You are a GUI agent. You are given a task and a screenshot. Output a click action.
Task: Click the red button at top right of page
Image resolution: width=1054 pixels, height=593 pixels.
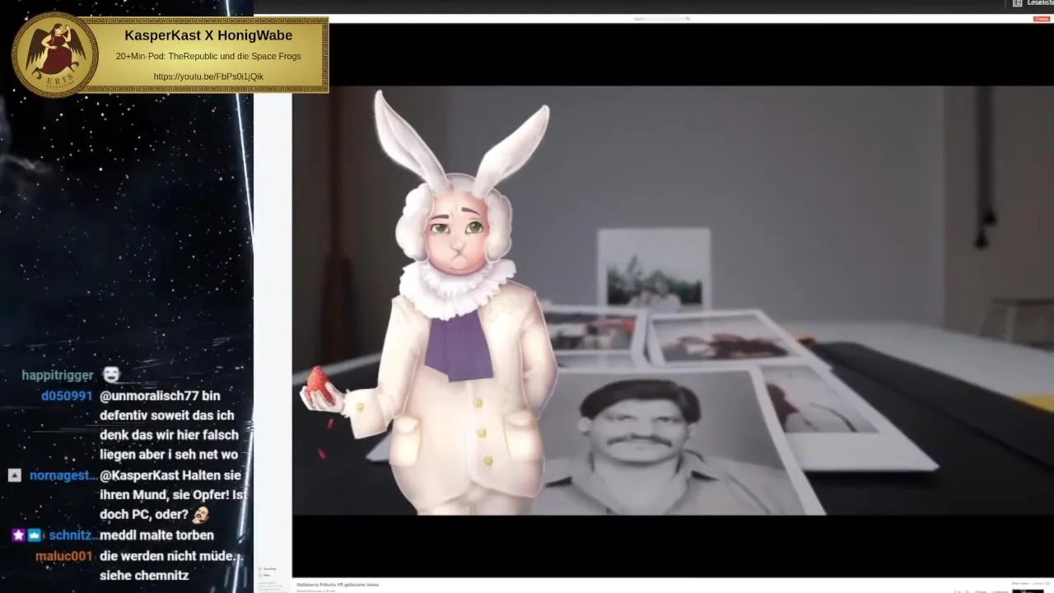(1042, 18)
